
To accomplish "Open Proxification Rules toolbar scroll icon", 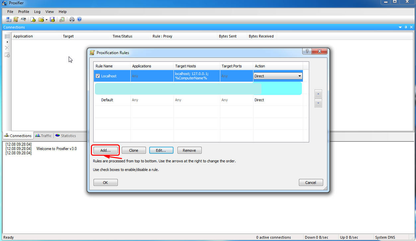I will [16, 20].
